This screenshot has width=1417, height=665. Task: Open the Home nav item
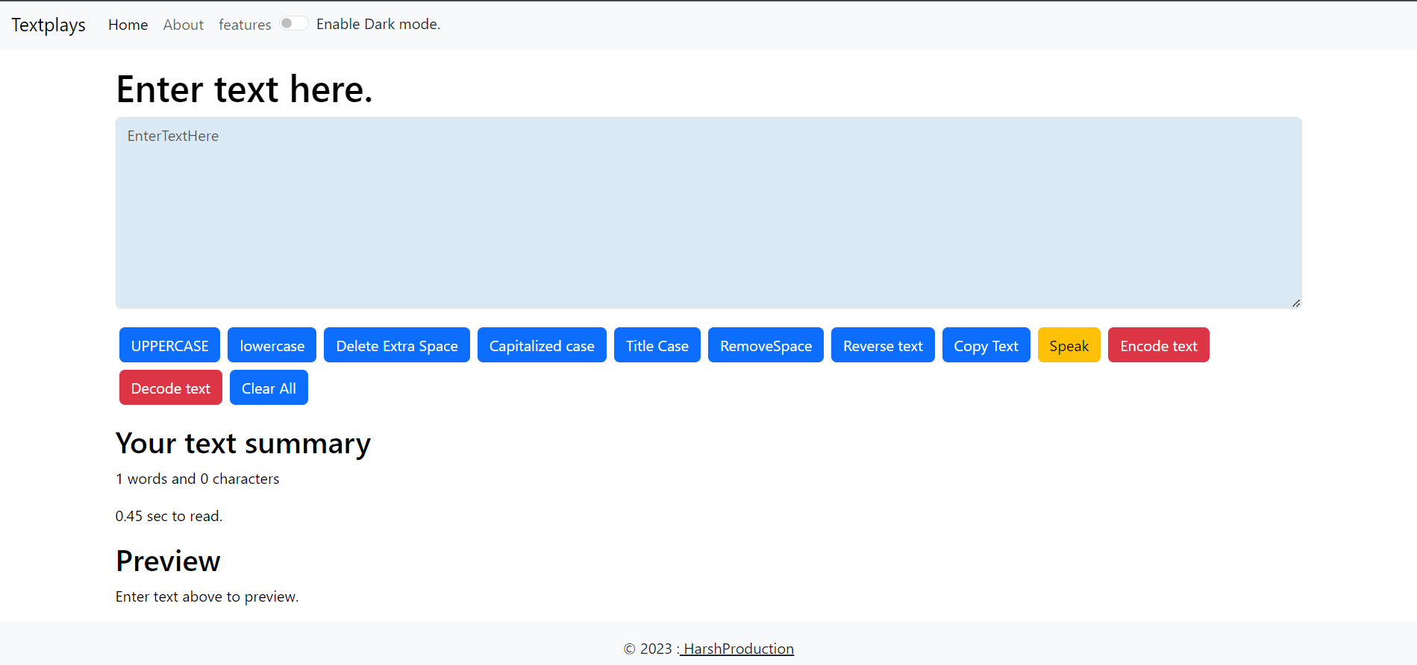[128, 25]
